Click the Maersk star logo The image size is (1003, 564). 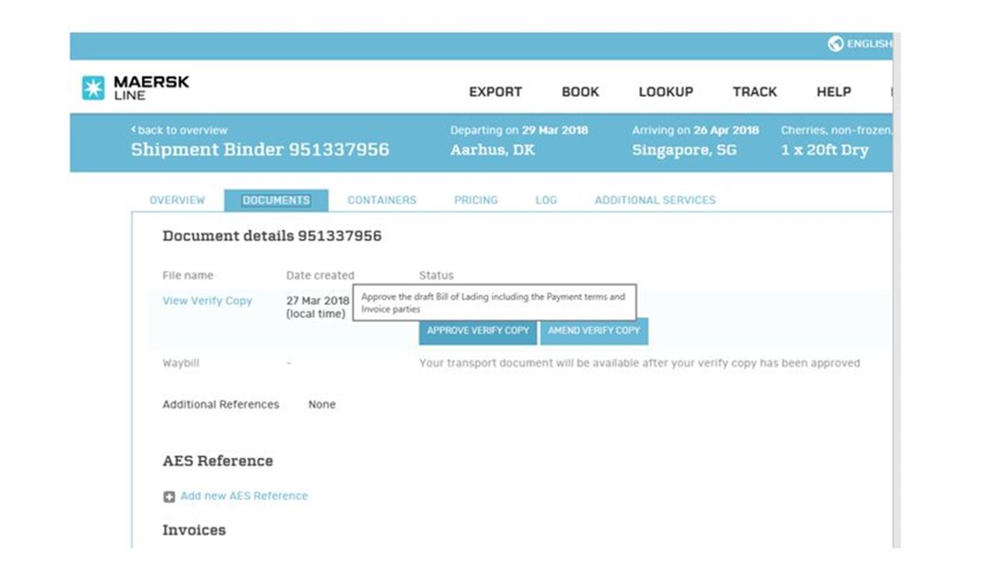(x=93, y=88)
